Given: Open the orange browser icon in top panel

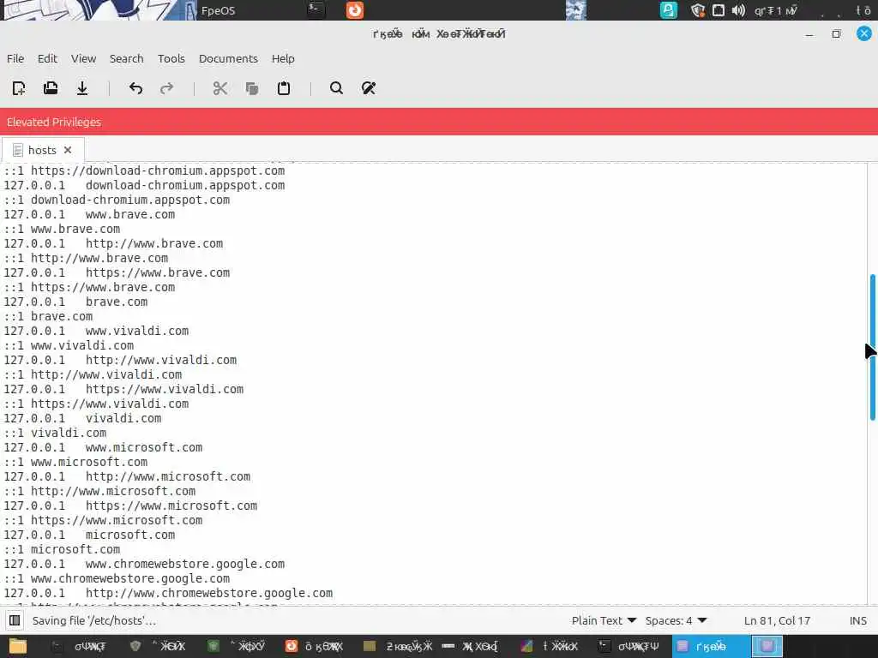Looking at the screenshot, I should coord(354,9).
